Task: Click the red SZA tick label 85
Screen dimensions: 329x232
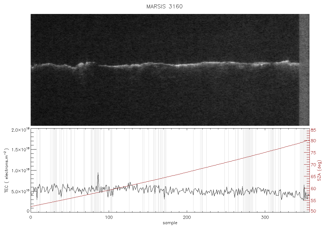Action: (313, 131)
